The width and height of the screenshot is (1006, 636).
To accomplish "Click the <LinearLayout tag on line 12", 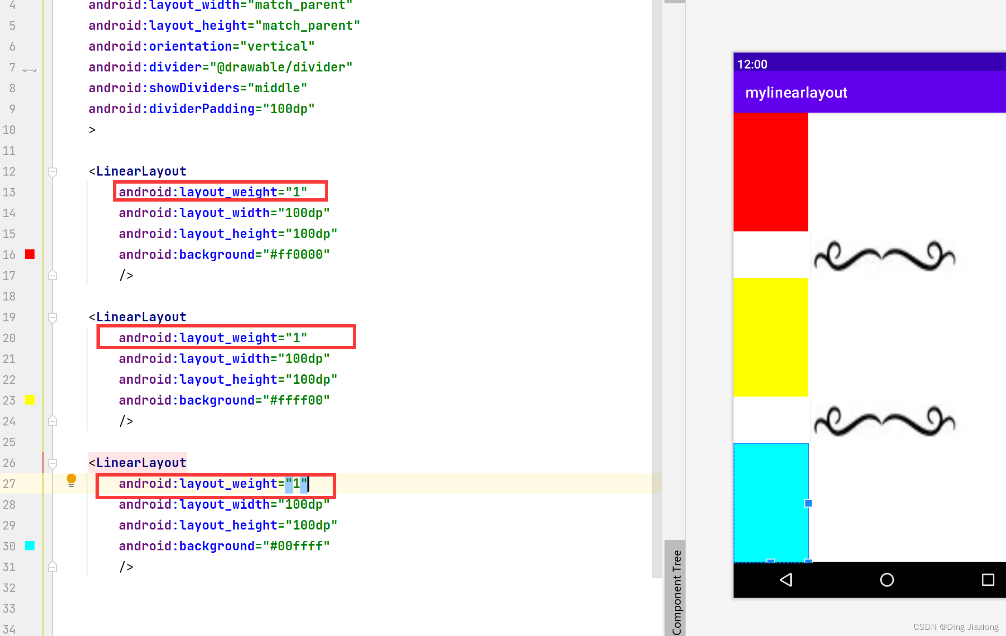I will (x=138, y=171).
